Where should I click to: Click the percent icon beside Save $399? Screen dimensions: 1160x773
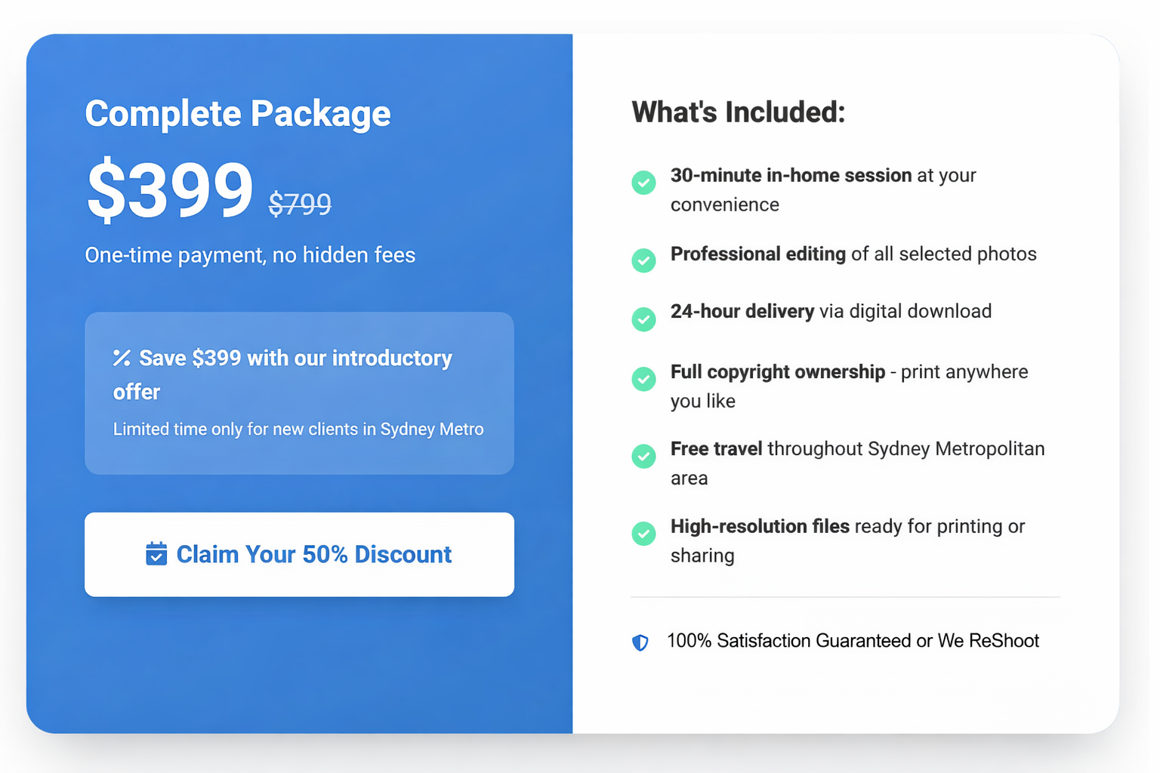(x=122, y=358)
